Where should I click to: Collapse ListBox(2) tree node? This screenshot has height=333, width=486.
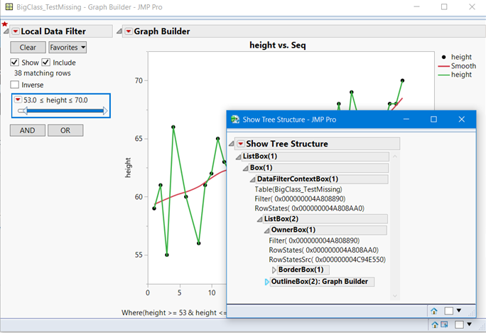click(x=259, y=219)
